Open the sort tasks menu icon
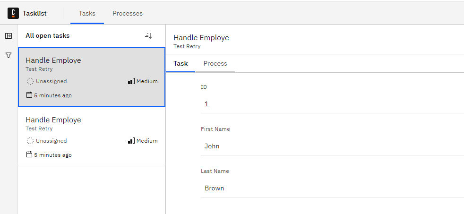 point(148,36)
